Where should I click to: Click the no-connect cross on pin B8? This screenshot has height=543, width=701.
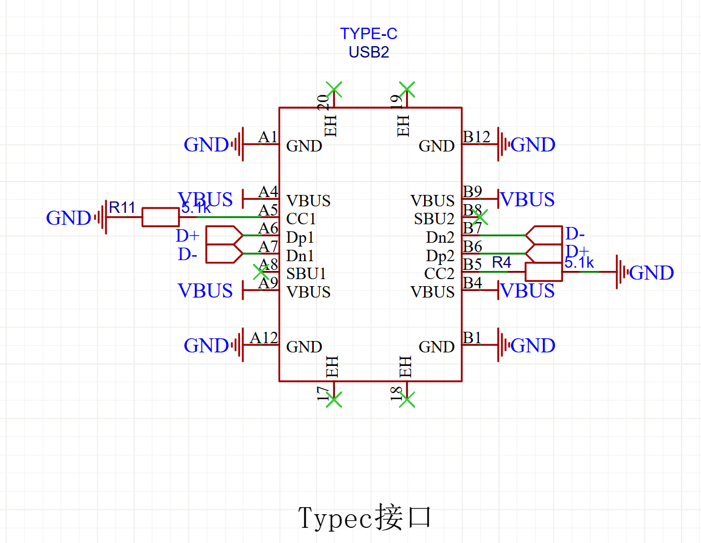pos(480,217)
